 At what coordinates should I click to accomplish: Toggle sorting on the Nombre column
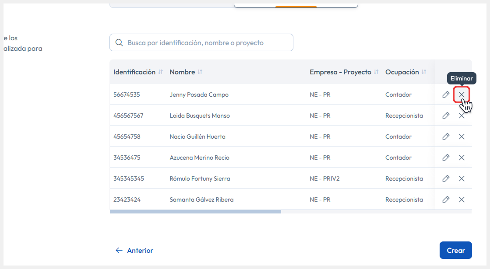[x=200, y=72]
